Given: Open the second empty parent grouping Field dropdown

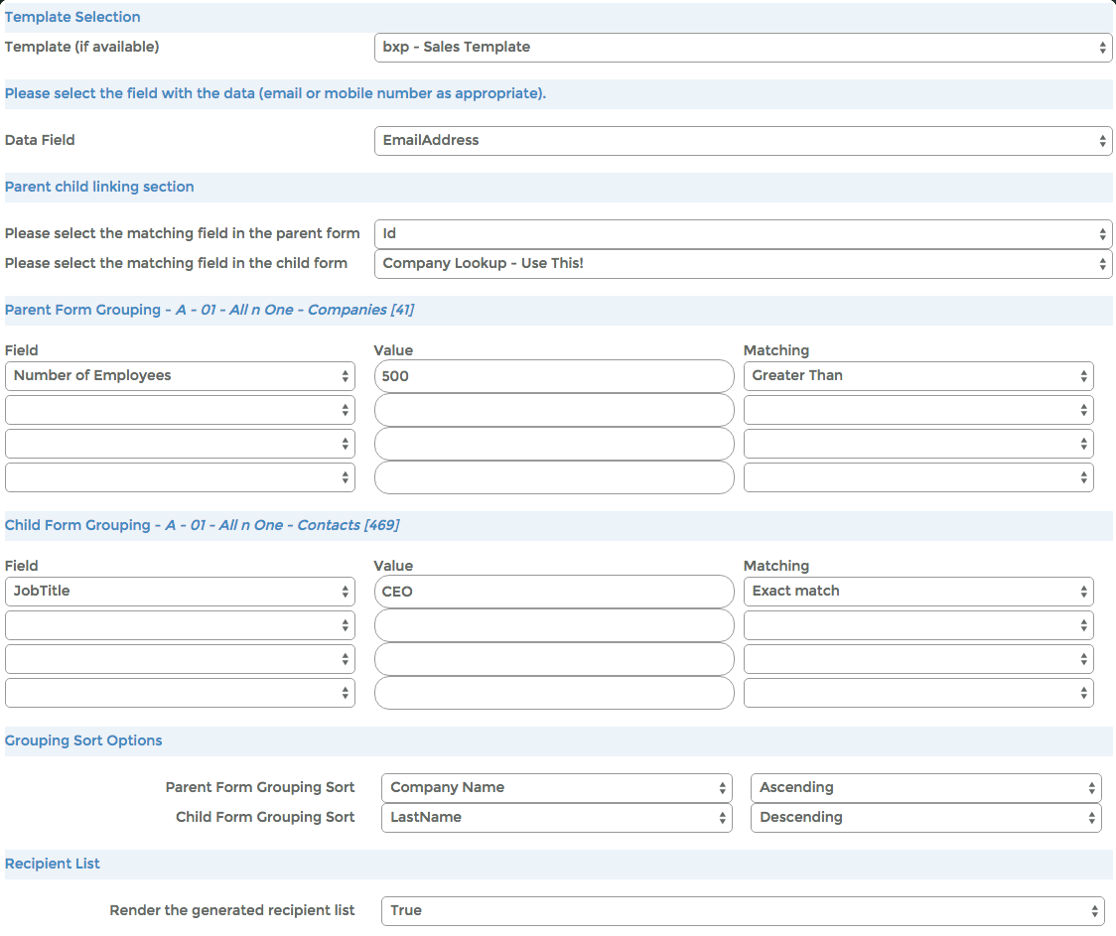Looking at the screenshot, I should (x=180, y=444).
